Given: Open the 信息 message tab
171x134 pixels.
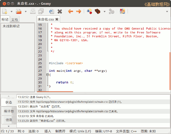Looking at the screenshot, I should (9, 120).
